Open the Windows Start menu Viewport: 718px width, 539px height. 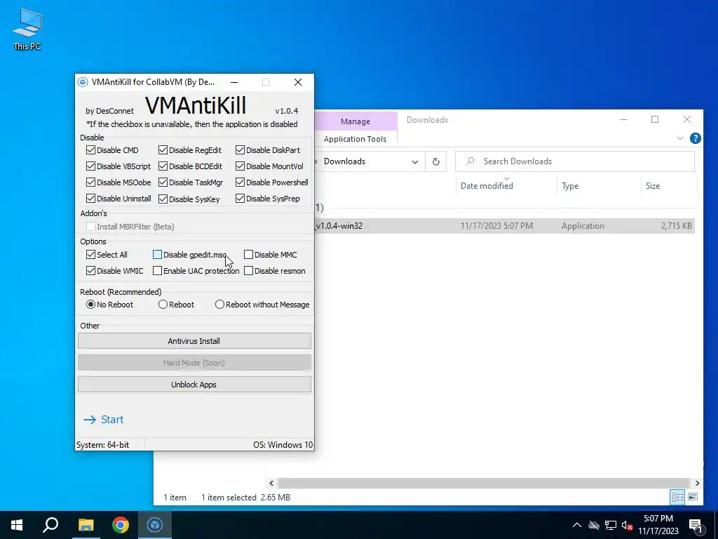(17, 525)
